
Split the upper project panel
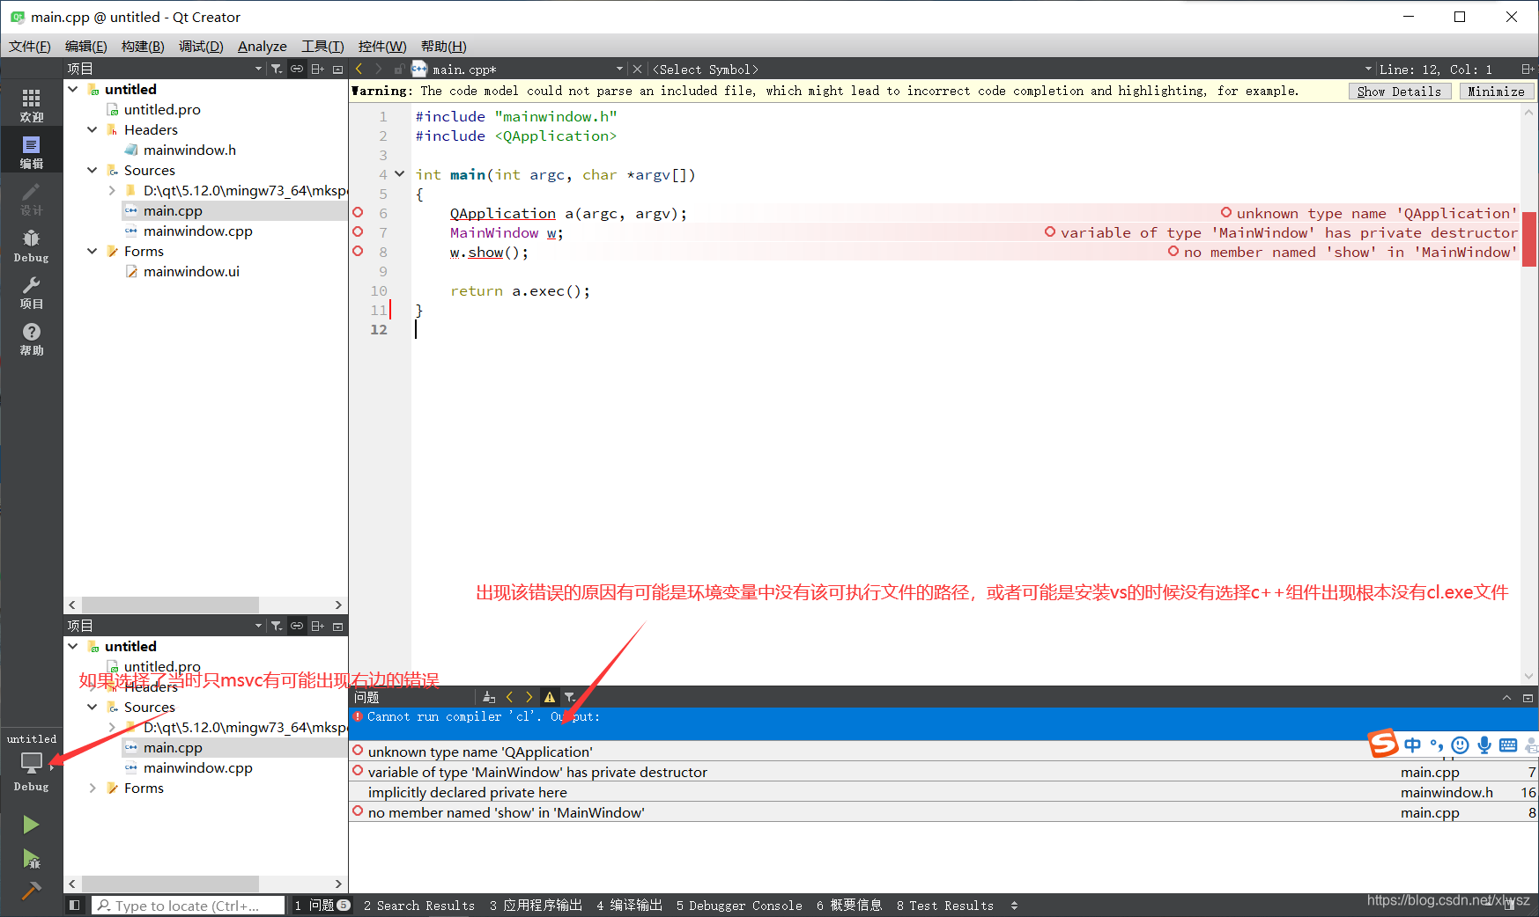(318, 69)
